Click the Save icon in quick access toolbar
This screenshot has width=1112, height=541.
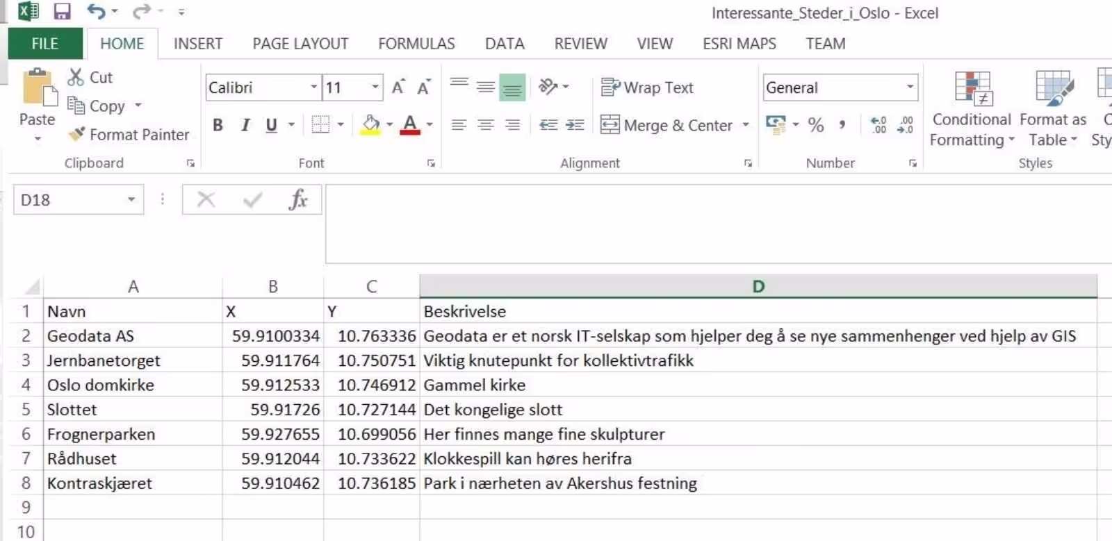62,11
